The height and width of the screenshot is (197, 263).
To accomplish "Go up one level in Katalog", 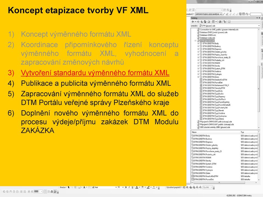I will 202,22.
